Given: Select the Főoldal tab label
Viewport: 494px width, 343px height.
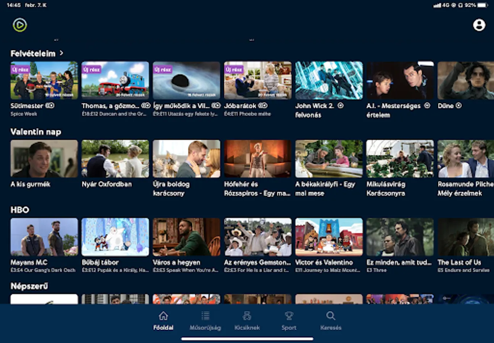Looking at the screenshot, I should click(x=163, y=328).
